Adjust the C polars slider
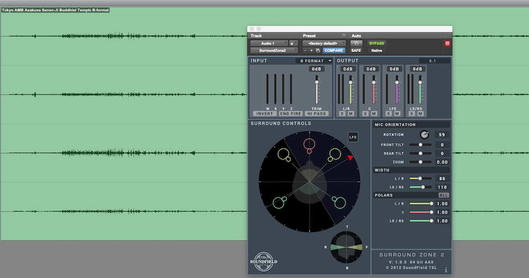The height and width of the screenshot is (278, 529). pos(421,212)
